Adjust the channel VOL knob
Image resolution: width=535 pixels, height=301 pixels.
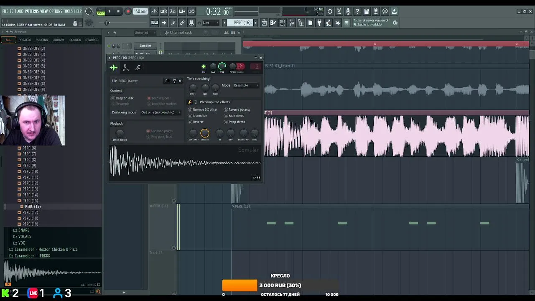[x=222, y=66]
